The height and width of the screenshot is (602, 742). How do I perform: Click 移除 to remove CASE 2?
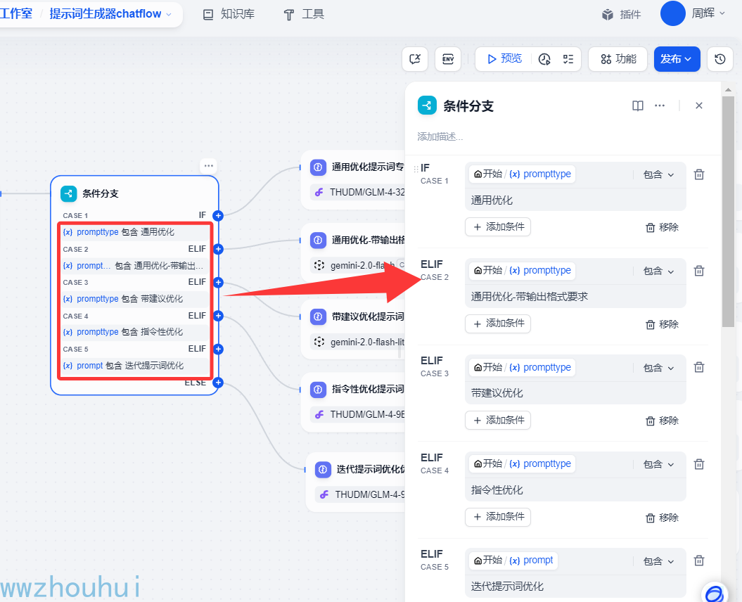(x=662, y=325)
